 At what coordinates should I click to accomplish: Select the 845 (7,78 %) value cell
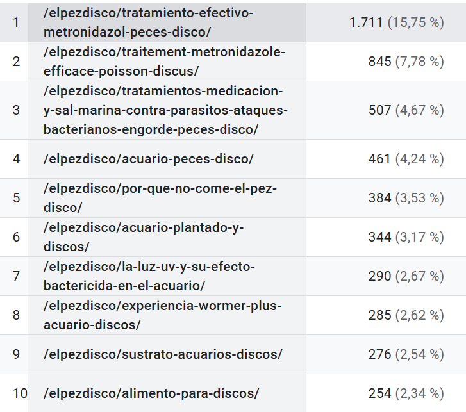pos(406,61)
